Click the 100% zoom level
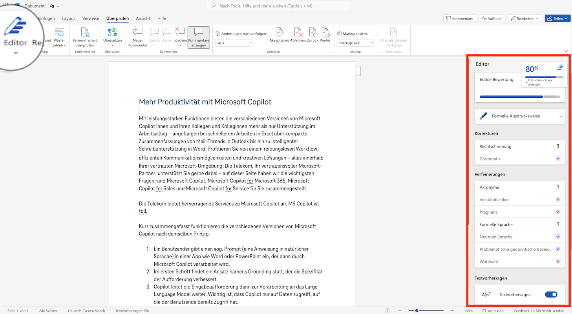This screenshot has width=572, height=314. point(468,311)
